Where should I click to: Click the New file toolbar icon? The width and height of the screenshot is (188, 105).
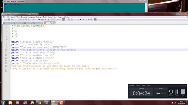click(4, 20)
